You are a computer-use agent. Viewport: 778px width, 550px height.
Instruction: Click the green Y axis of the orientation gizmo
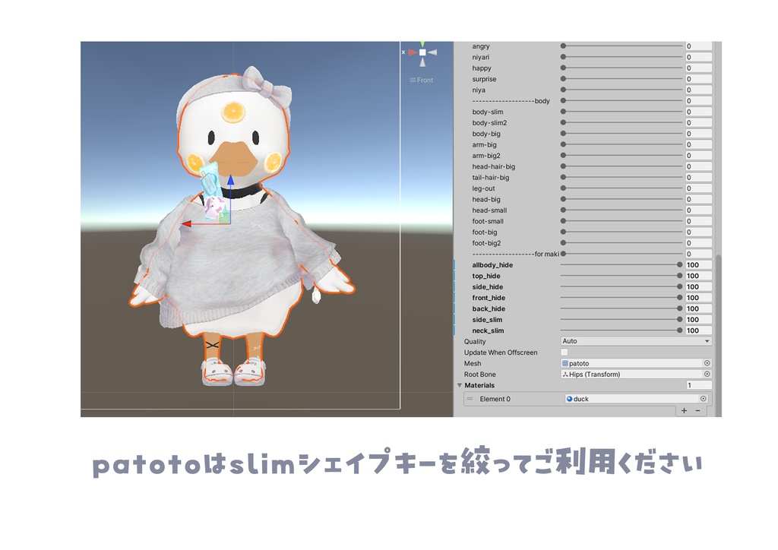tap(422, 42)
